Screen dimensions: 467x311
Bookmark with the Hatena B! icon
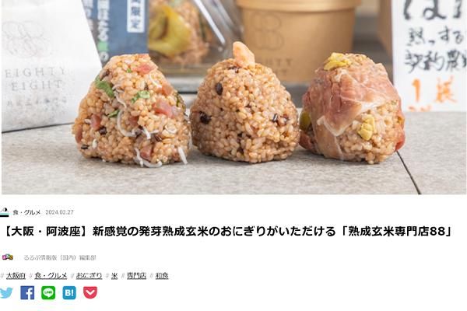[69, 293]
